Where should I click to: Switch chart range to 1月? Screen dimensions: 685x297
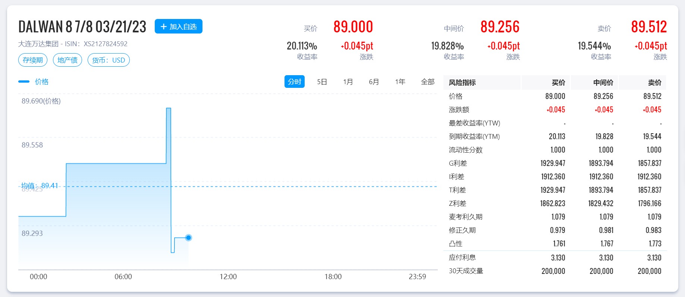pos(348,82)
